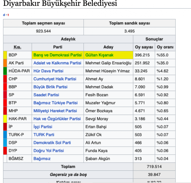This screenshot has height=183, width=191.
Task: Open Milliyetçi Hareket Partisi link
Action: click(x=55, y=111)
